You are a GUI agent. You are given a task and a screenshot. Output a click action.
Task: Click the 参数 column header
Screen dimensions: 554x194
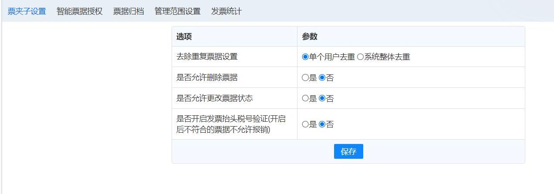pyautogui.click(x=310, y=37)
